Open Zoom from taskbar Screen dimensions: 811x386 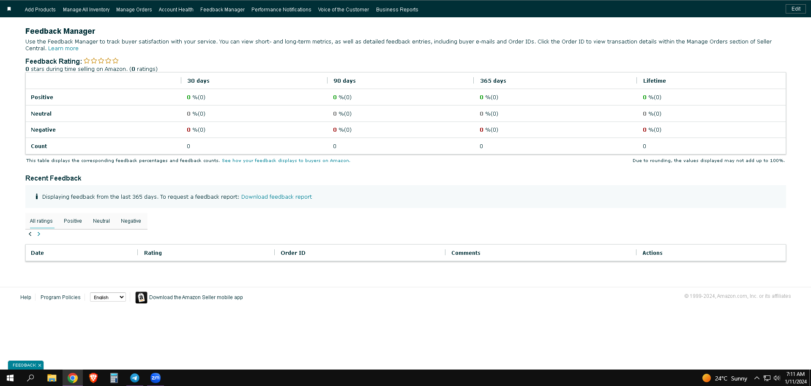click(x=156, y=378)
